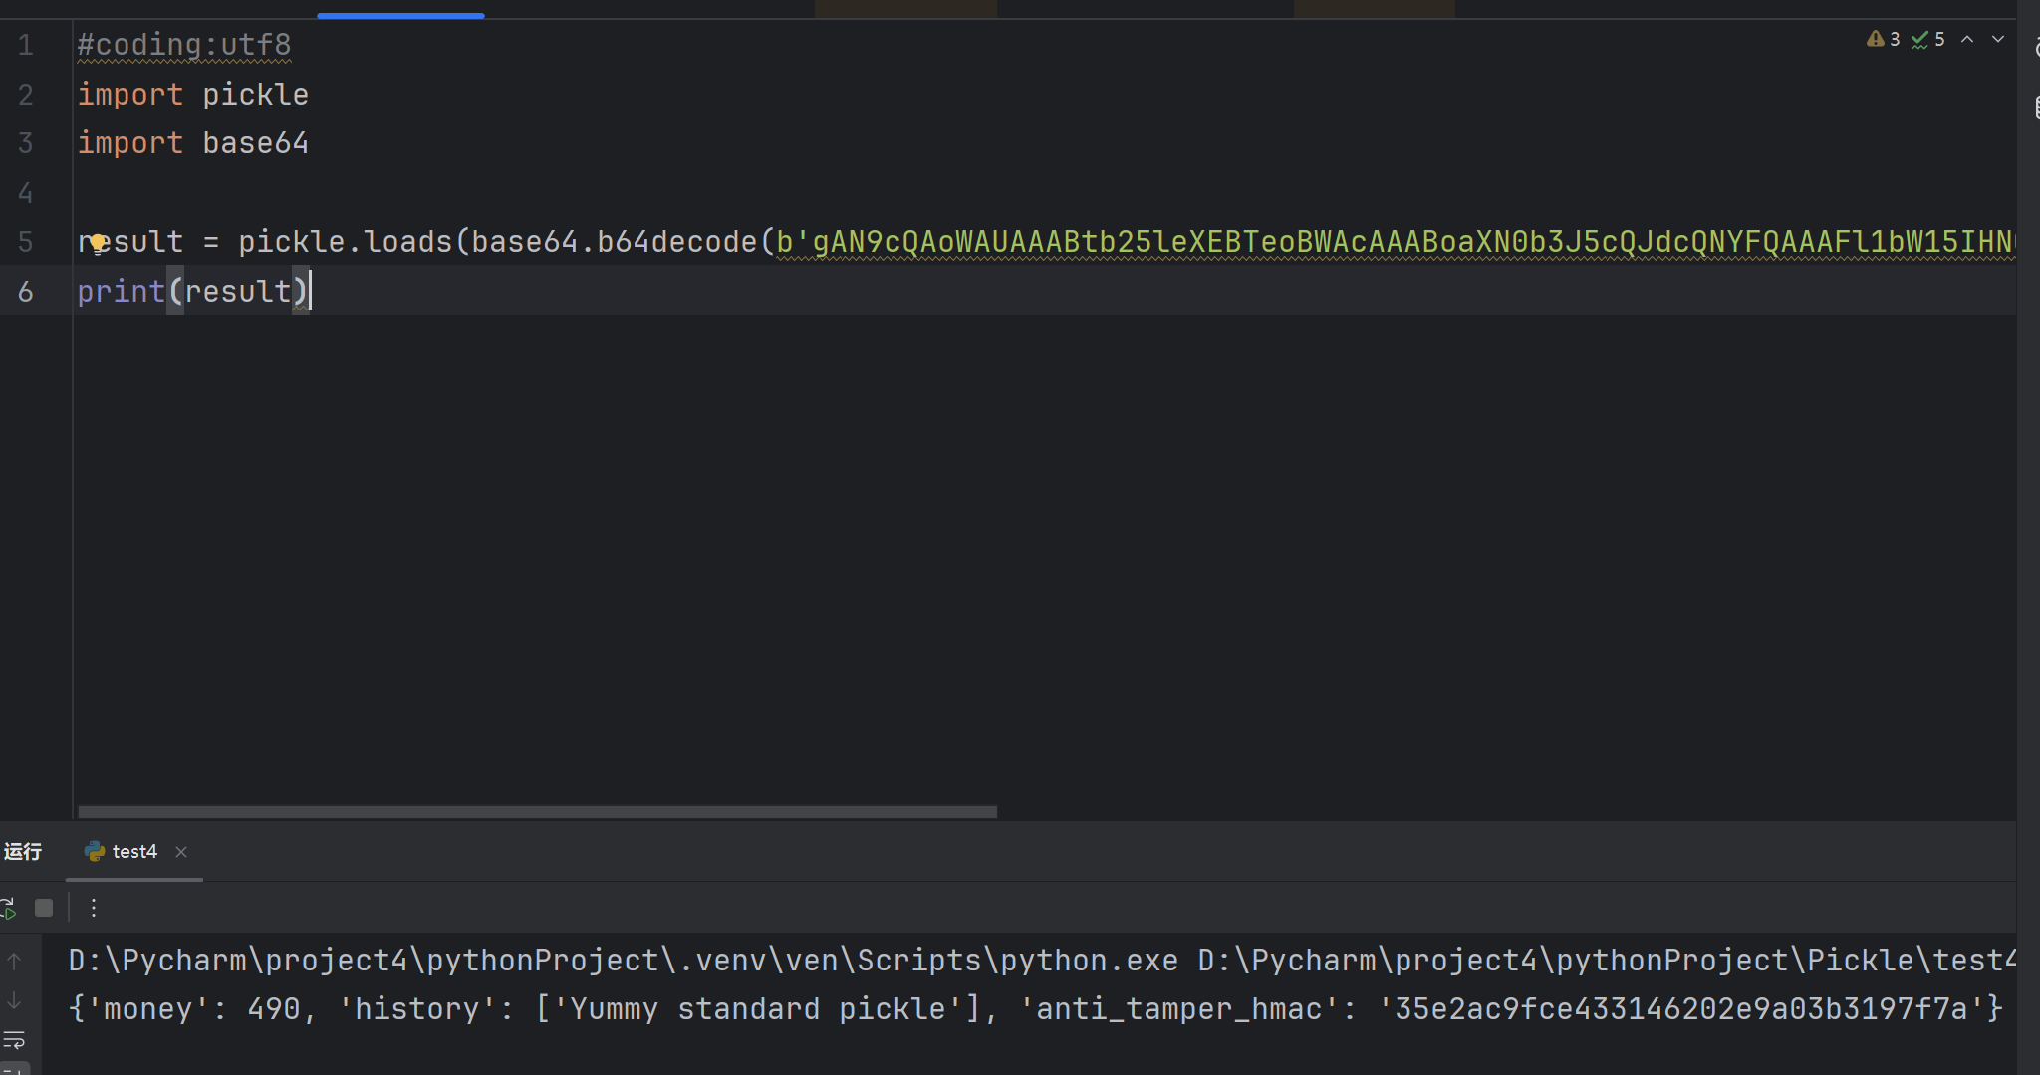Click 'pickle' in the import line
Screen dimensions: 2040x1075
coord(256,95)
